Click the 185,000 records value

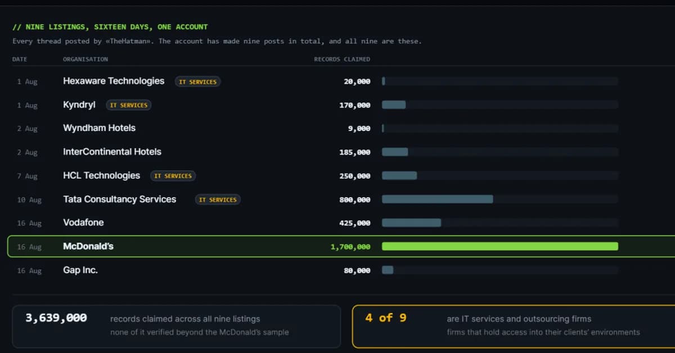click(x=355, y=152)
